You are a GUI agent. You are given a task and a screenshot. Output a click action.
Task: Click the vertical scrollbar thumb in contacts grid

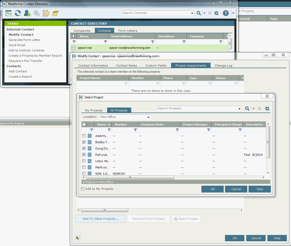pyautogui.click(x=230, y=44)
